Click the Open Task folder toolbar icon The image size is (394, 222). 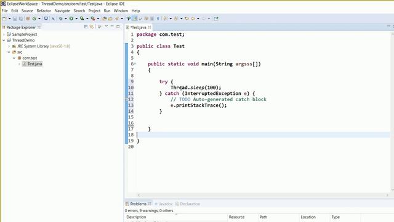(110, 18)
